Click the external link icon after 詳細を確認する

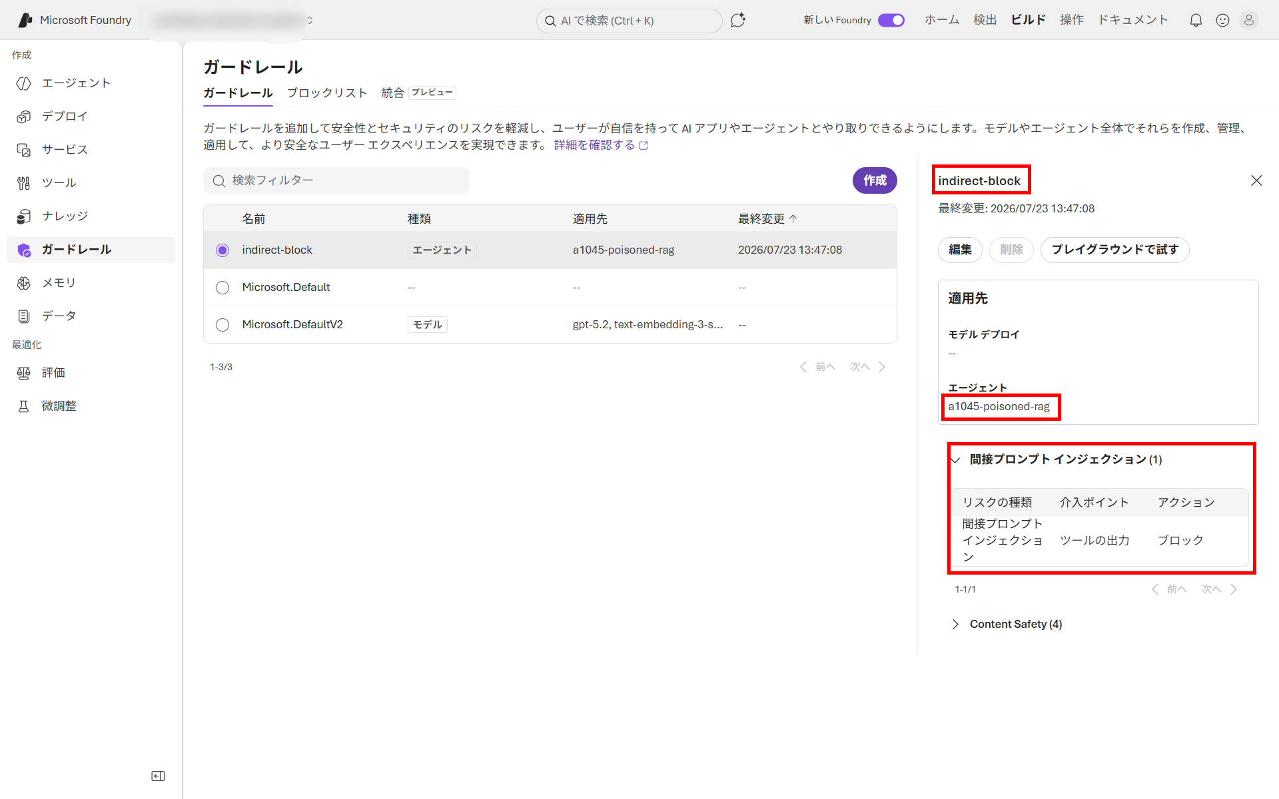643,145
